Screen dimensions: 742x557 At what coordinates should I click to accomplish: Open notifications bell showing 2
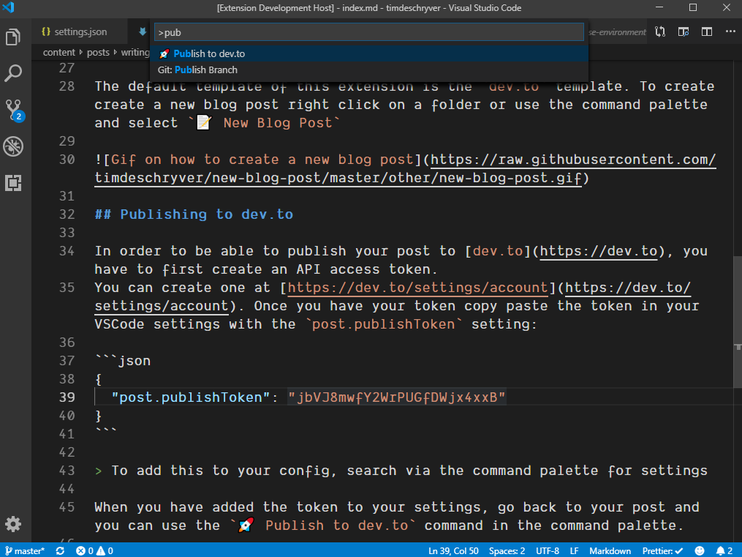pyautogui.click(x=724, y=551)
